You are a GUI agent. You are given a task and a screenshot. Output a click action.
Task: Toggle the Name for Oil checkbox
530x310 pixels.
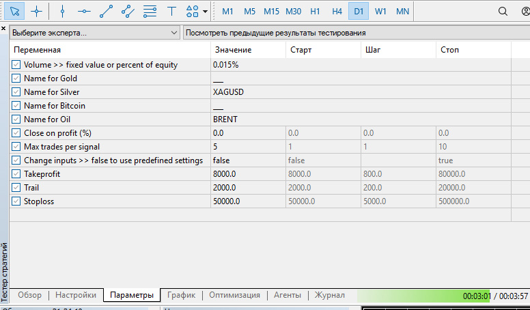(16, 119)
